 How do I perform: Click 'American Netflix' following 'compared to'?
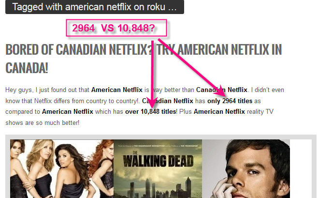pos(68,112)
